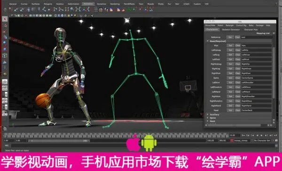This screenshot has height=171, width=282.
Task: Open the Deformation shelf tab
Action: pyautogui.click(x=74, y=4)
